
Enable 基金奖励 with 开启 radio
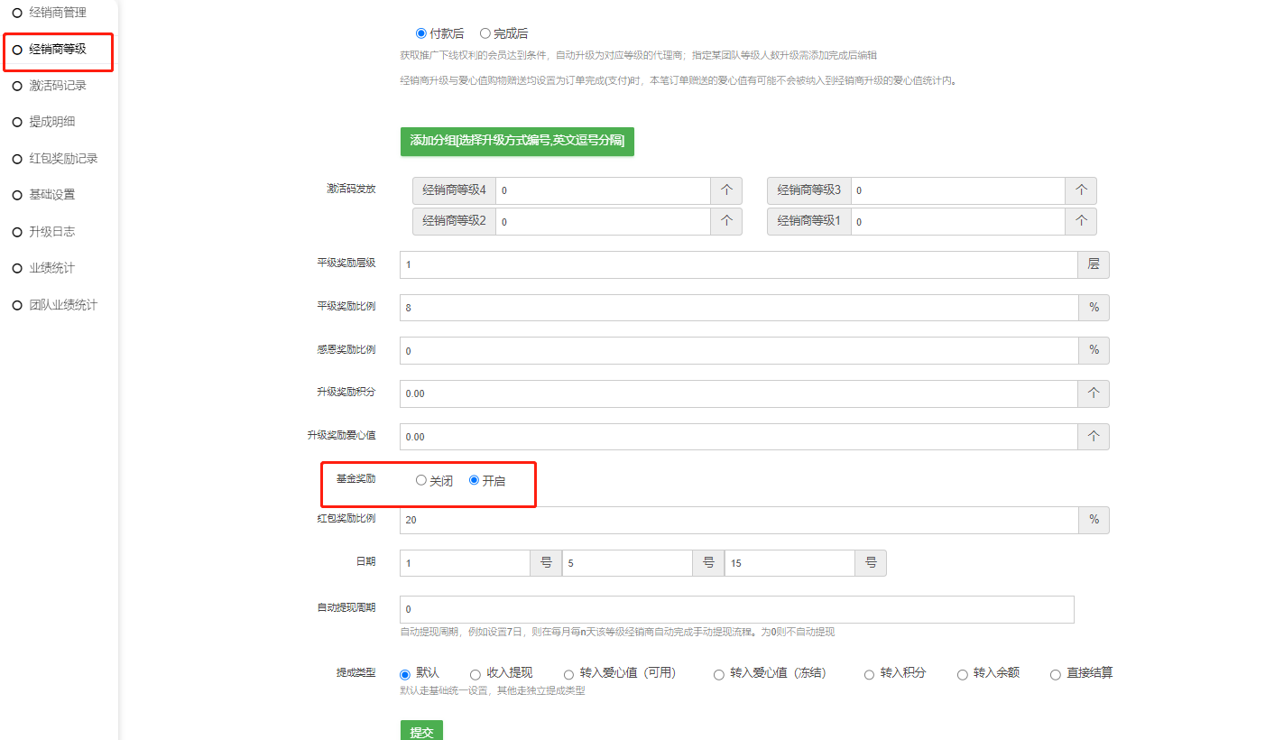475,480
